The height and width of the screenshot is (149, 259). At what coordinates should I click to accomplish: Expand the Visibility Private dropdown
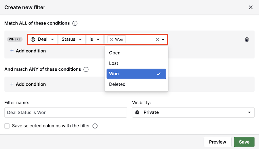(x=193, y=112)
